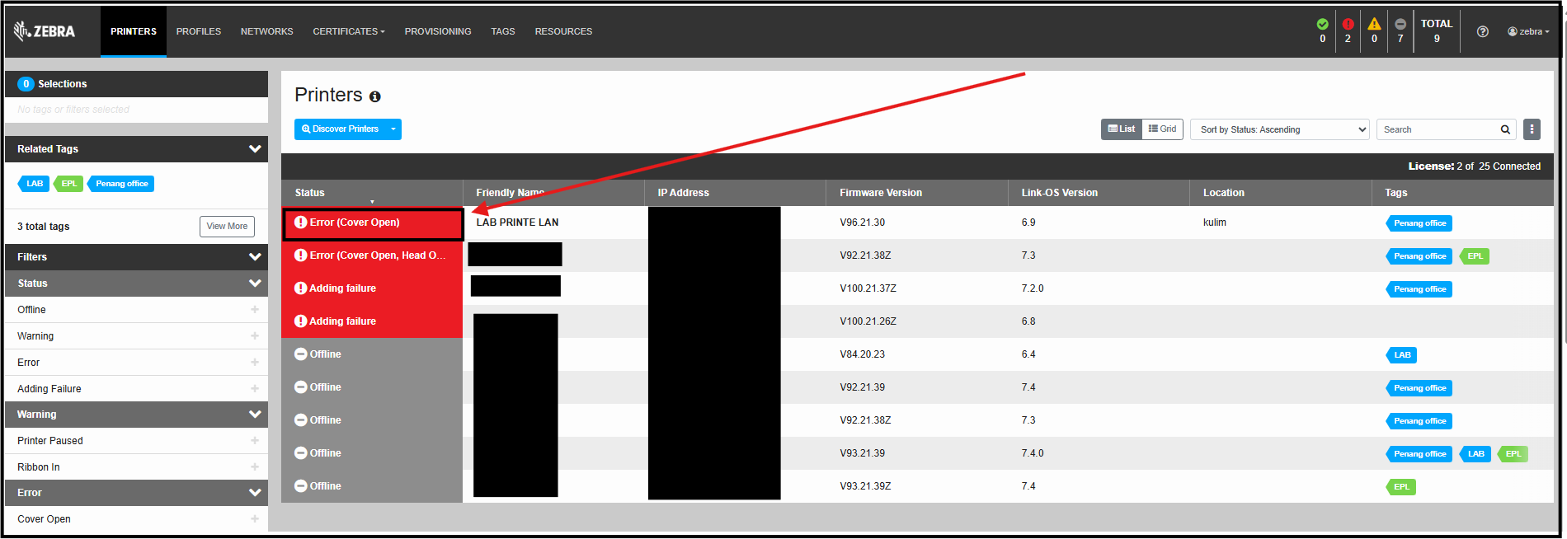Viewport: 1567px width, 539px height.
Task: Collapse the Related Tags section
Action: coord(255,149)
